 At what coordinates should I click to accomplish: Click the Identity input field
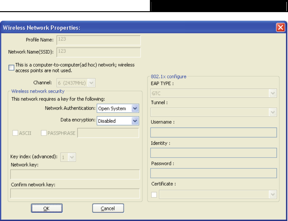click(214, 153)
